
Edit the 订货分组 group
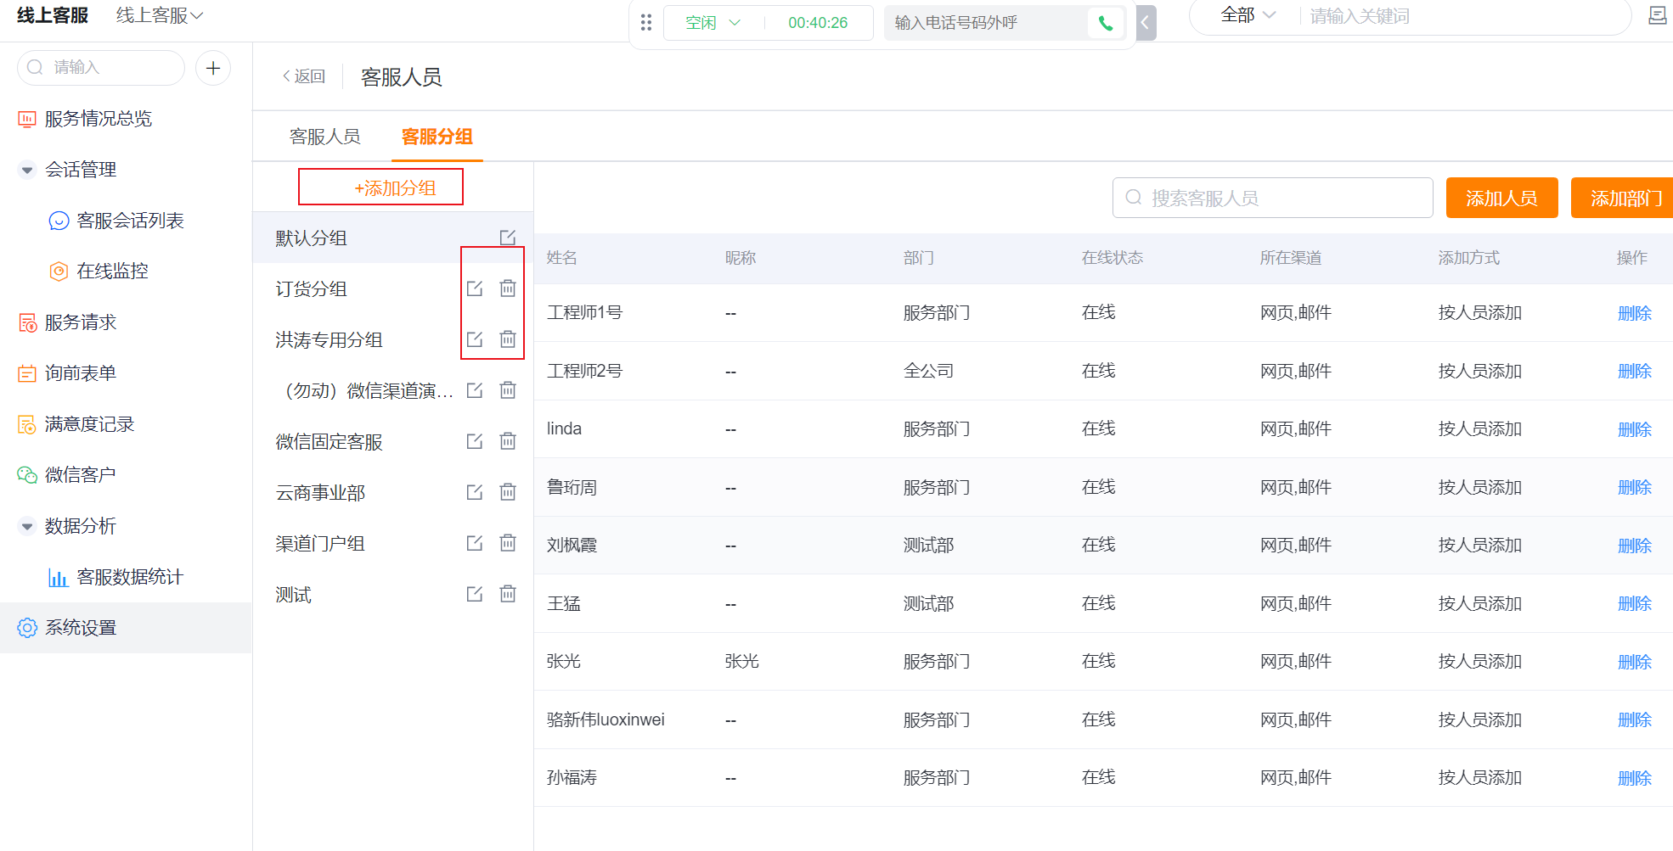pos(475,288)
